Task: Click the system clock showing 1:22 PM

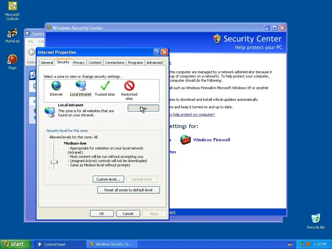Action: pos(320,244)
